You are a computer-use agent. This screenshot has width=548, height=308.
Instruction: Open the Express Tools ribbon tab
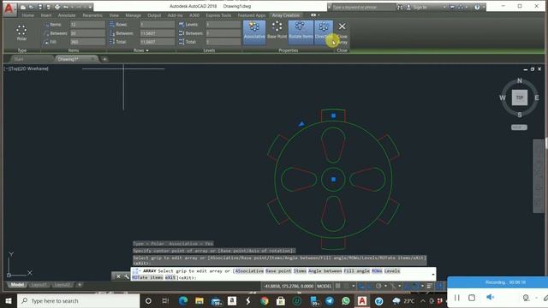[x=218, y=15]
